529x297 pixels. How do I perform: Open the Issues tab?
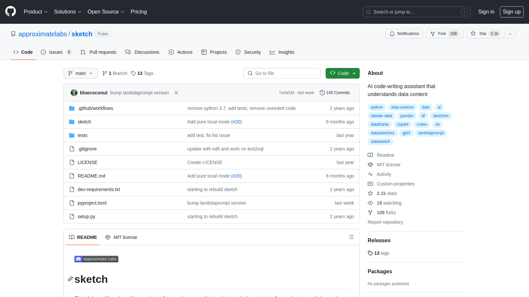coord(56,52)
